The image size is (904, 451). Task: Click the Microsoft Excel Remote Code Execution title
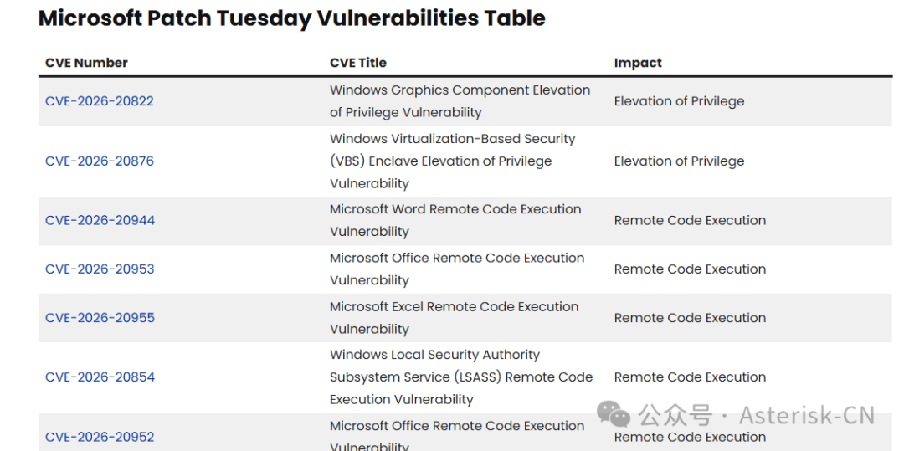click(454, 318)
